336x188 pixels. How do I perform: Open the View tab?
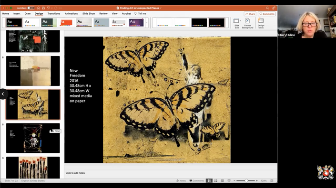point(115,13)
